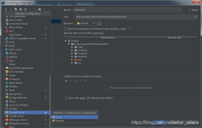Image resolution: width=202 pixels, height=128 pixels.
Task: Select OSGi Bundles entry
Action: point(27,72)
